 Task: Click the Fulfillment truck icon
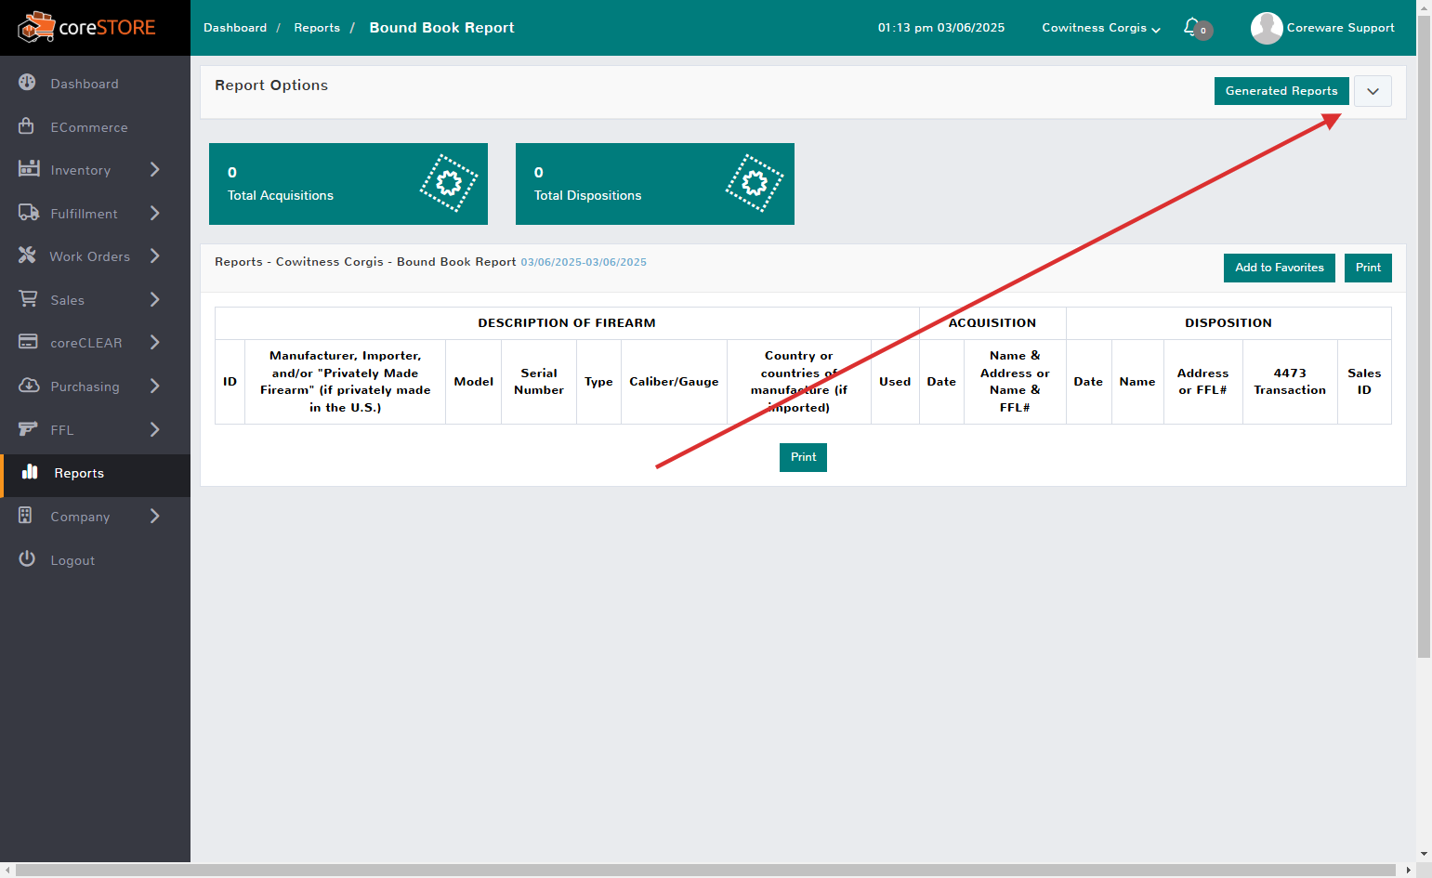[x=29, y=213]
